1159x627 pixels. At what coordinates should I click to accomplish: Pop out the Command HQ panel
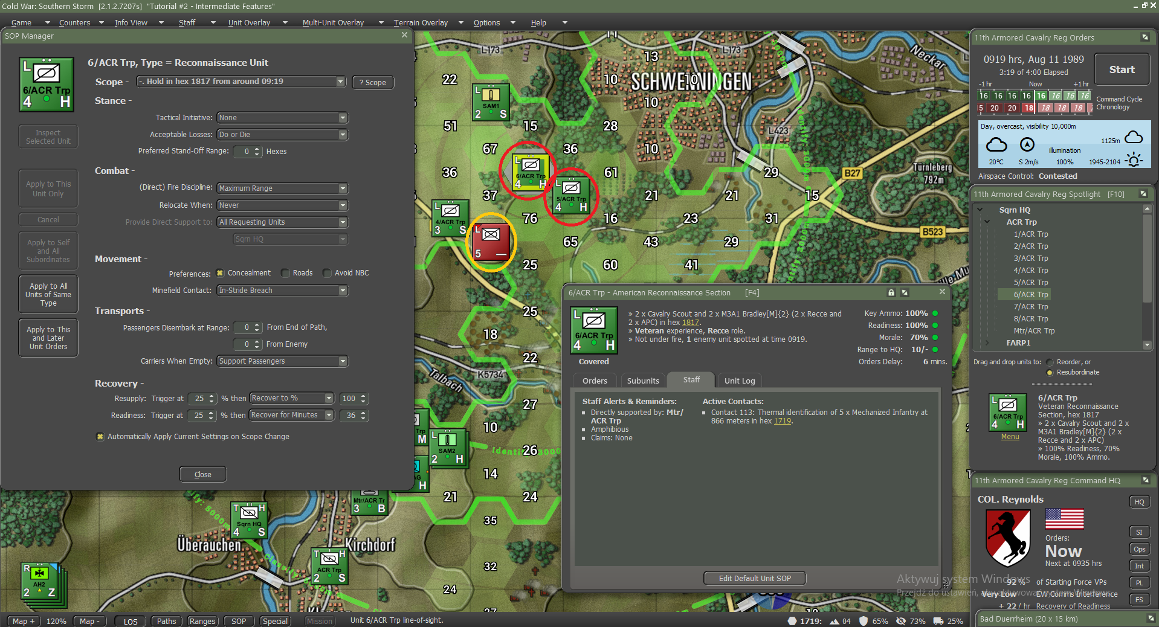[x=1145, y=480]
